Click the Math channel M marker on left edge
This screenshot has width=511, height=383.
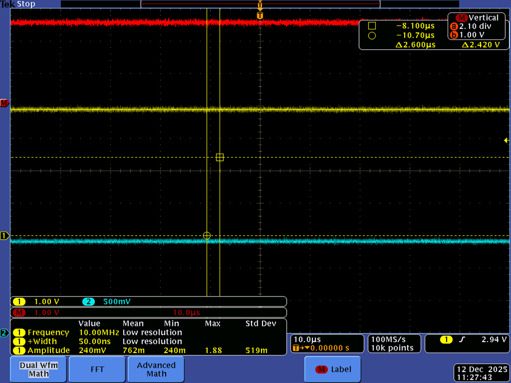[4, 103]
